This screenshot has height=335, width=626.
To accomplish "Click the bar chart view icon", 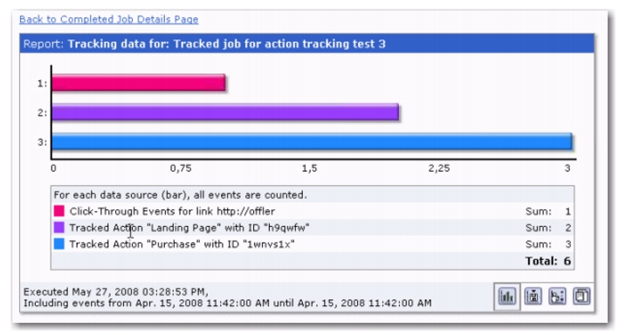I will click(507, 297).
